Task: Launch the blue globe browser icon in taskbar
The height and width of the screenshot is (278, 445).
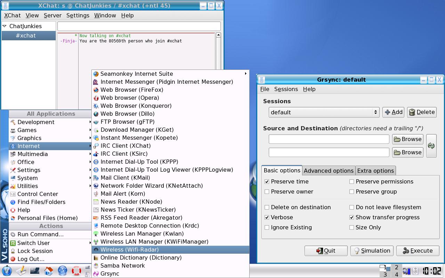Action: point(63,270)
